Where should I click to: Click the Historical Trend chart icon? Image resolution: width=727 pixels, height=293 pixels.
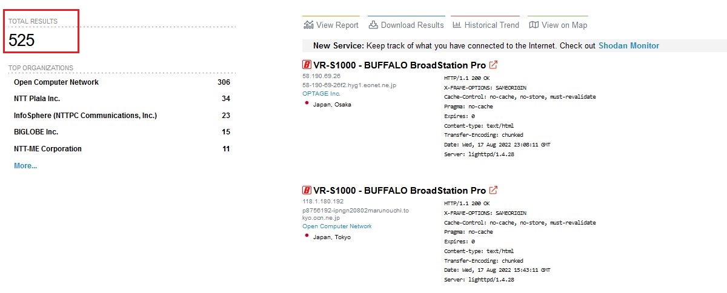pyautogui.click(x=457, y=25)
